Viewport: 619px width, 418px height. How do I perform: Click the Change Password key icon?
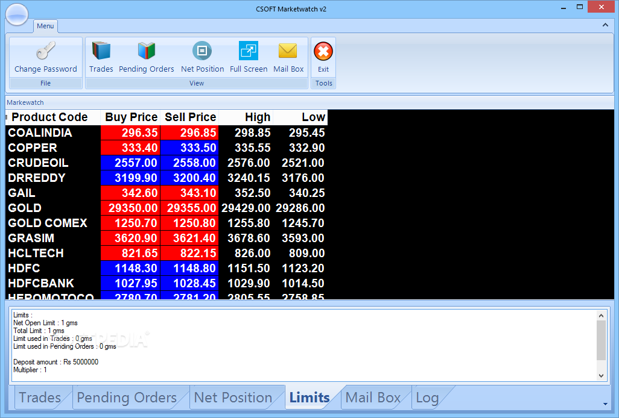[45, 51]
